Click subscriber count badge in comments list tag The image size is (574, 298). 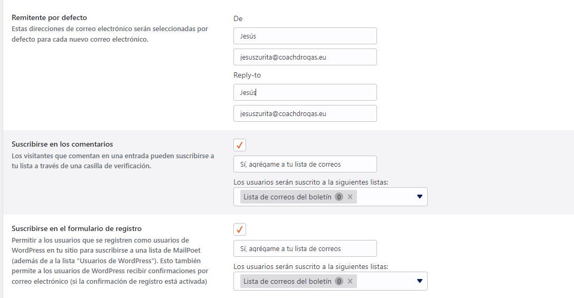[339, 197]
